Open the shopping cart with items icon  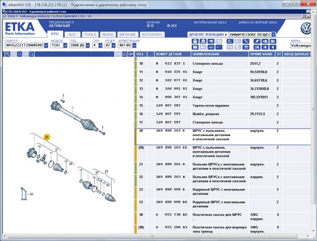point(246,47)
